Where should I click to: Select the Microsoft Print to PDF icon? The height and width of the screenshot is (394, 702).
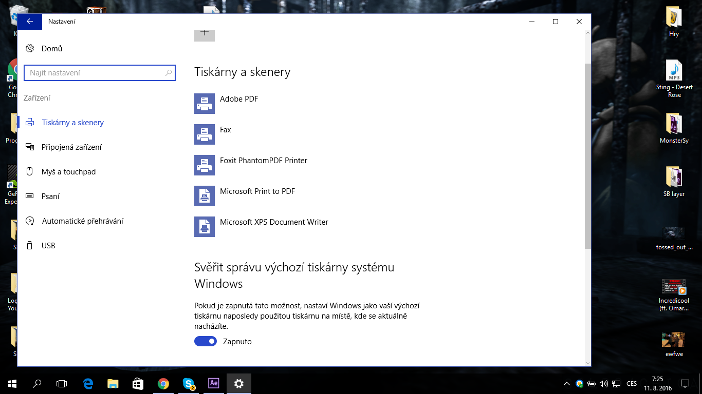pyautogui.click(x=204, y=196)
